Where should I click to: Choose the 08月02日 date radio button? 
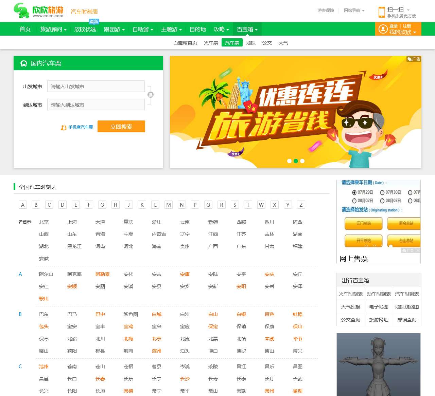click(x=354, y=201)
